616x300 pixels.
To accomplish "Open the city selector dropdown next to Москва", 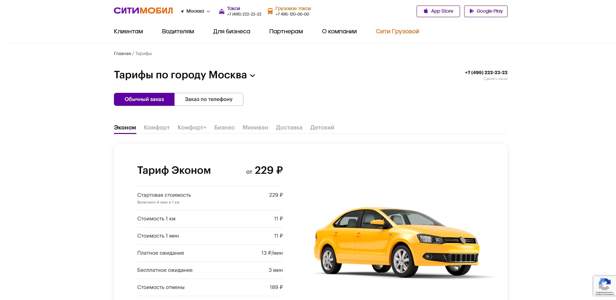I will click(x=209, y=11).
